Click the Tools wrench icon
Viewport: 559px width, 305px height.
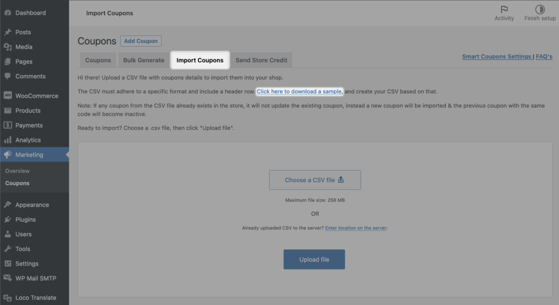tap(8, 249)
